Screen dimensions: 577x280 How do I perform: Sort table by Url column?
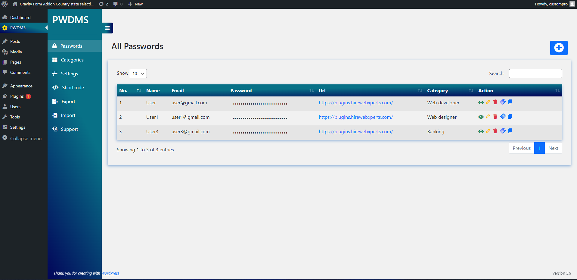(371, 90)
